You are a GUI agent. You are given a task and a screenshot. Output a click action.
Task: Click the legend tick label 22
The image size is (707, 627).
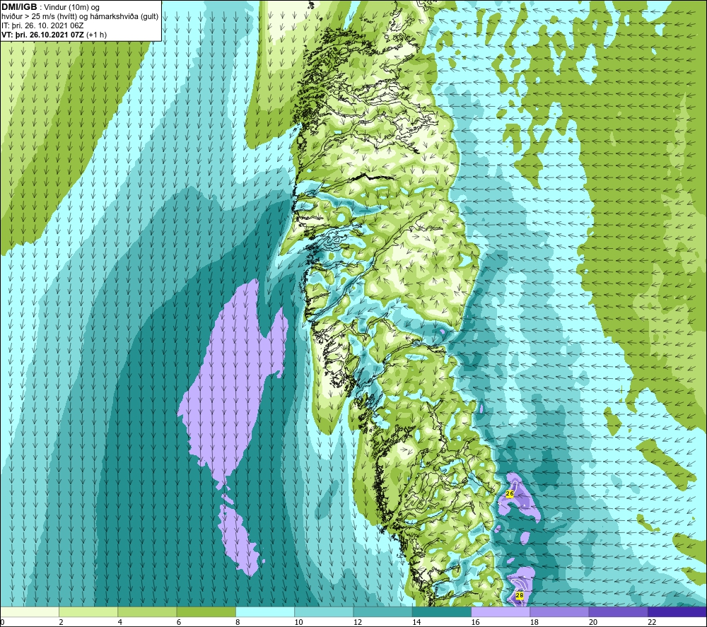(x=652, y=622)
